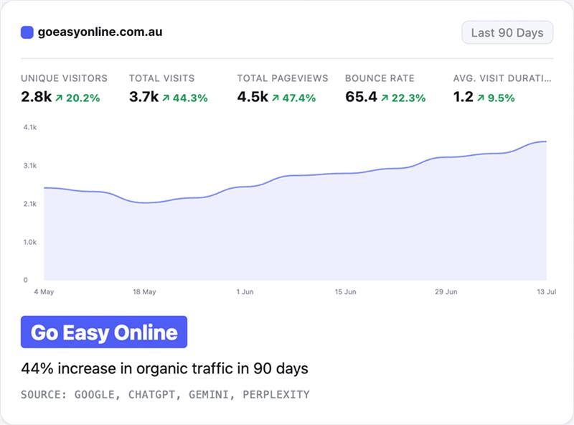
Task: Click the 1.0k y-axis label
Action: tap(30, 242)
